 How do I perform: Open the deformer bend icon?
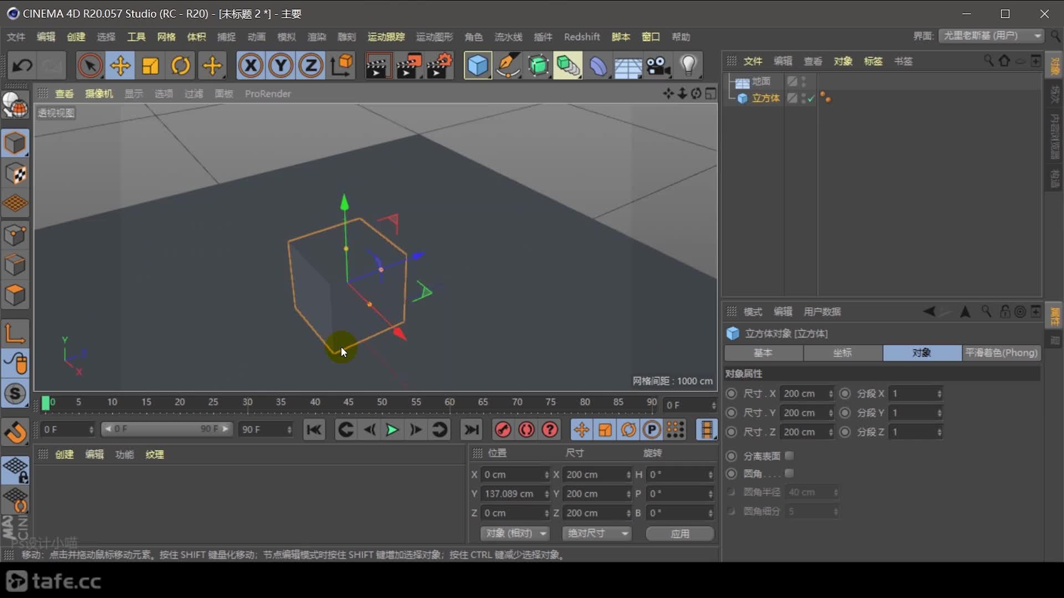click(x=598, y=66)
